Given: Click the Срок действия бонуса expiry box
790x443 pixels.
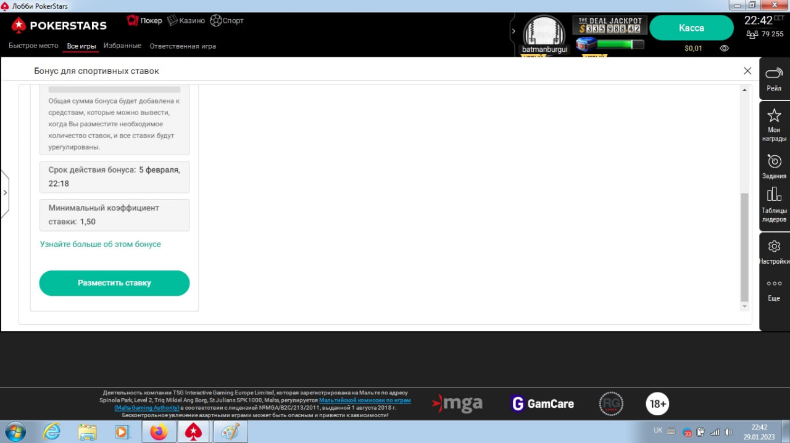Looking at the screenshot, I should (114, 177).
